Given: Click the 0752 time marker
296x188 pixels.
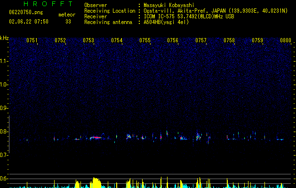Looking at the screenshot, I should click(x=60, y=40).
